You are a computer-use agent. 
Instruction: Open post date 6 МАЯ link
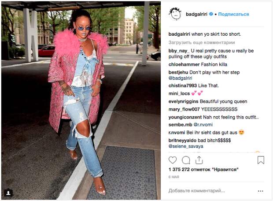click(174, 177)
